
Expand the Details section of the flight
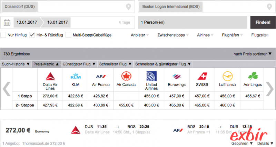(265, 143)
